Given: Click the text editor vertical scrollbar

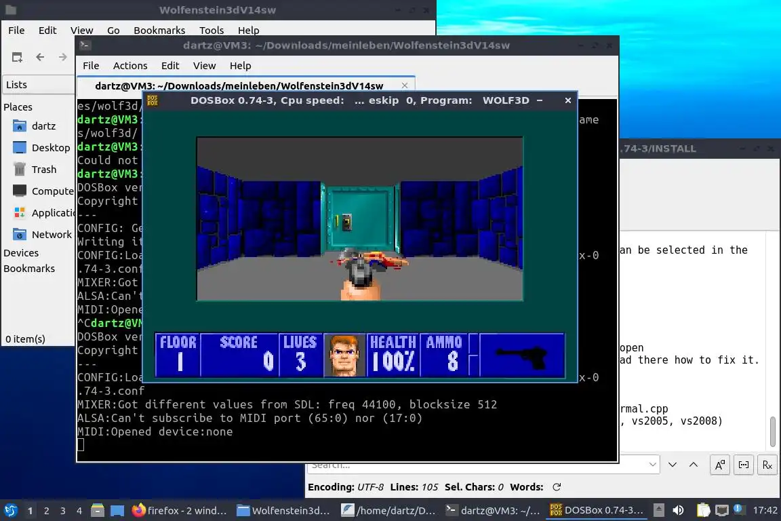Looking at the screenshot, I should coord(773,431).
